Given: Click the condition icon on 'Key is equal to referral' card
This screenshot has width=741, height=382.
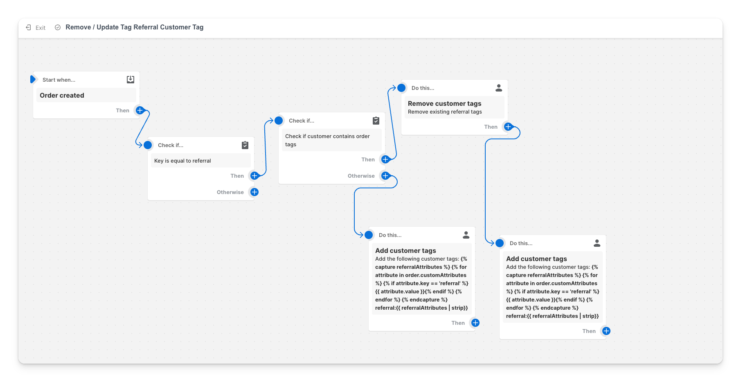Looking at the screenshot, I should click(245, 145).
